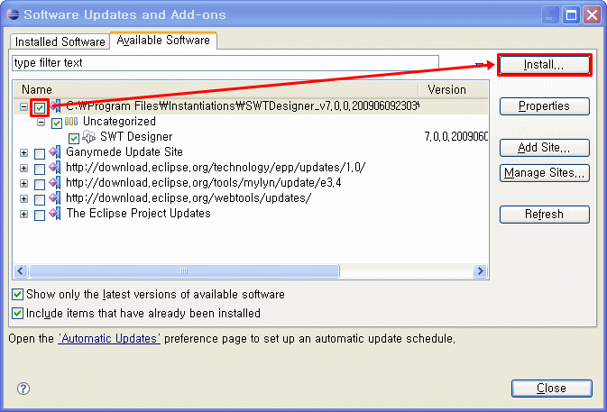Check the epp/updates/1.0 site checkbox
The height and width of the screenshot is (412, 607).
[x=40, y=169]
